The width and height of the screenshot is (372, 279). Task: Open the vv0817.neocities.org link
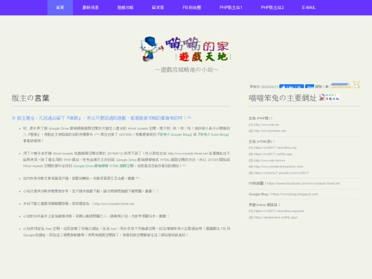[x=275, y=147]
